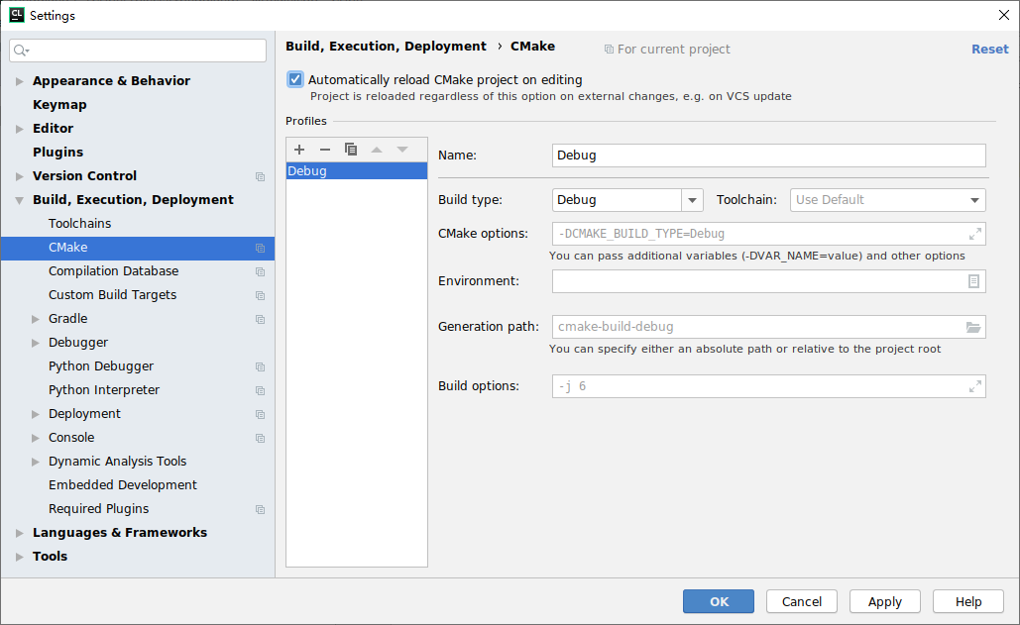The width and height of the screenshot is (1020, 625).
Task: Move profile up in the list
Action: click(x=376, y=149)
